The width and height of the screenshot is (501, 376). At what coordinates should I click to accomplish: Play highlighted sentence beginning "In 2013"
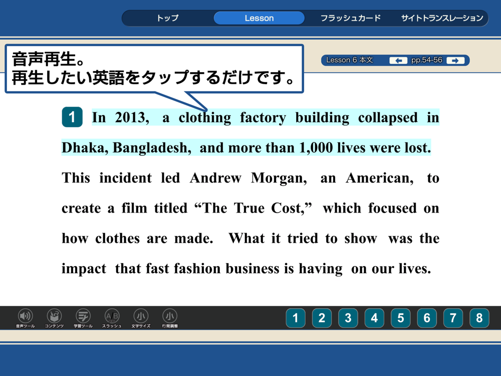click(250, 132)
